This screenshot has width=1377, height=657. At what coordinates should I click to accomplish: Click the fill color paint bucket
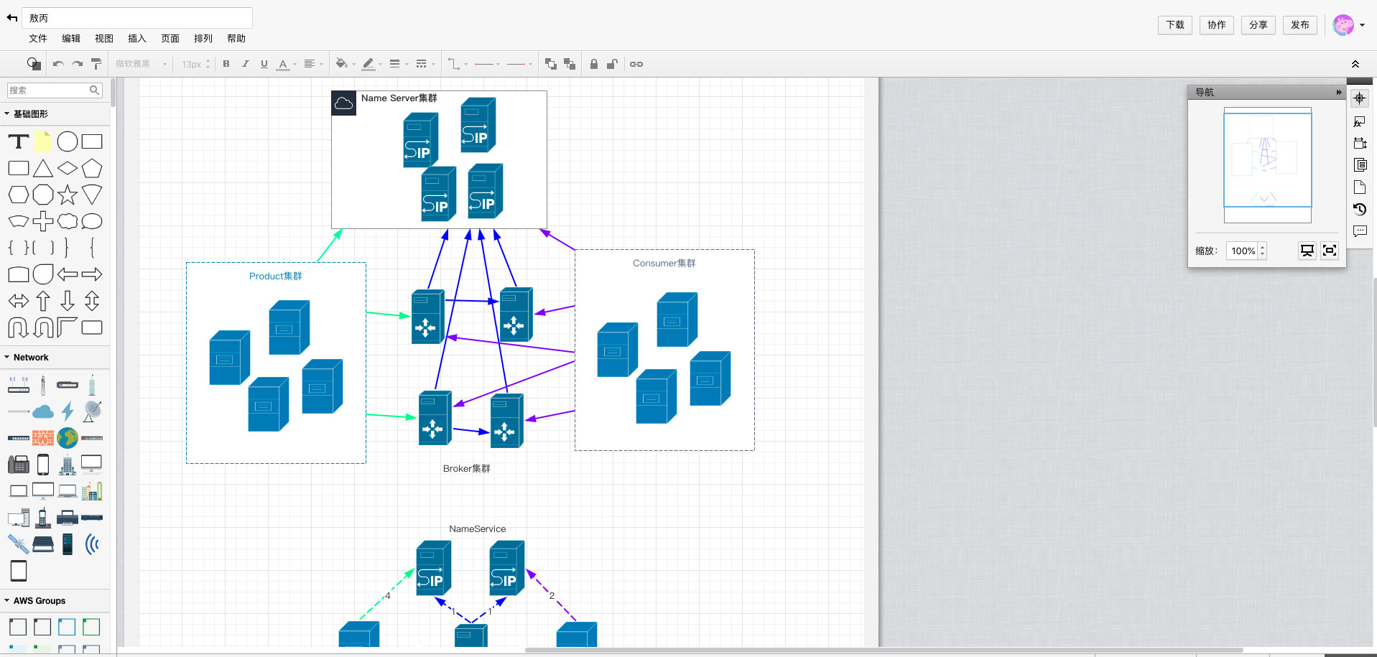click(342, 64)
